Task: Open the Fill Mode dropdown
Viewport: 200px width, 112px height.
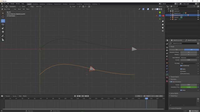Action: click(x=189, y=63)
